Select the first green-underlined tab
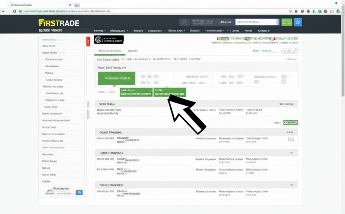This screenshot has height=214, width=345. tap(109, 51)
